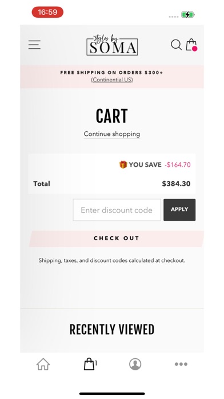Tap the gift box icon
Viewport: 224px width, 399px height.
click(123, 165)
